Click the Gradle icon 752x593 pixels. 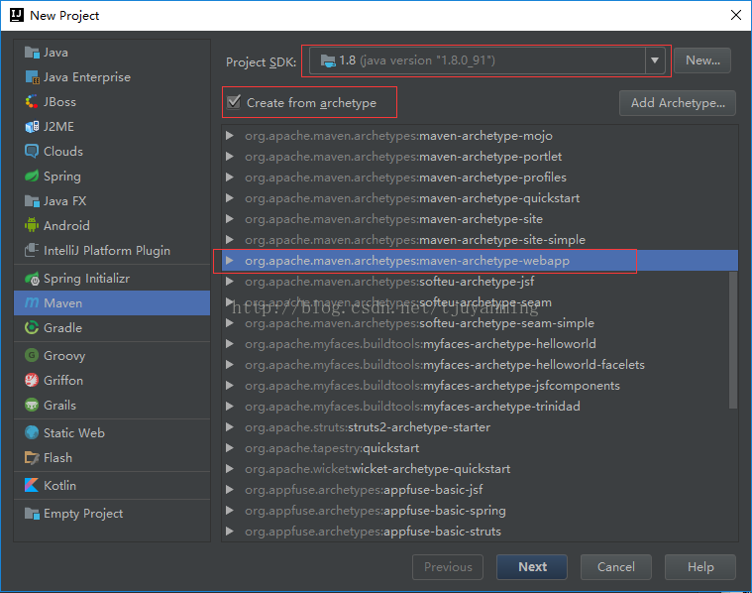coord(32,328)
